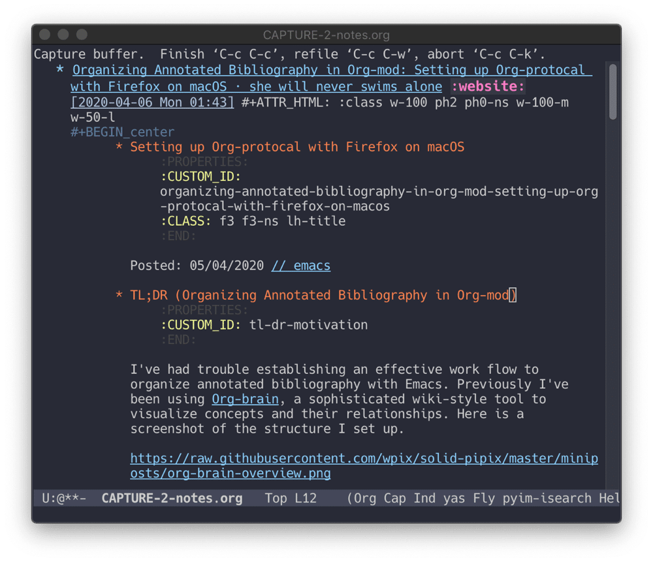Screen dimensions: 653x562
Task: Click the top-level star before 'Organizing Annotated'
Action: coord(60,69)
